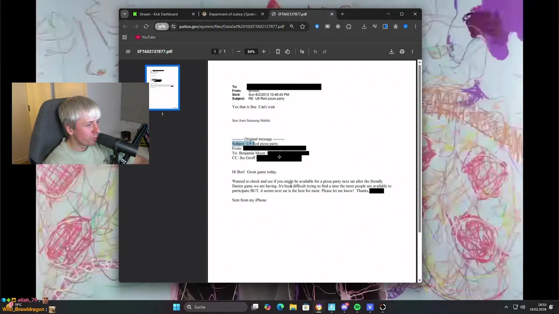
Task: Open the apps grid in bookmarks bar
Action: point(124,37)
